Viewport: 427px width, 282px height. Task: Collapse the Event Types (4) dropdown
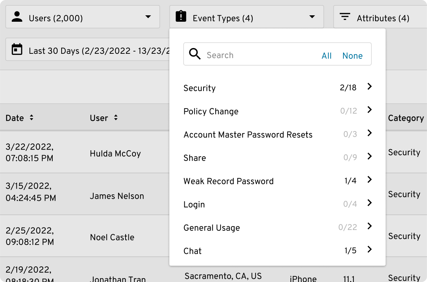pos(247,17)
